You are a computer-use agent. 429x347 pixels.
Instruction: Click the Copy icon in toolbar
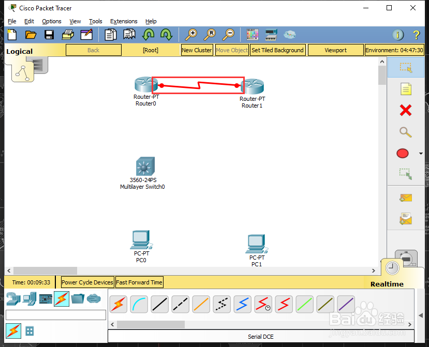tap(111, 35)
